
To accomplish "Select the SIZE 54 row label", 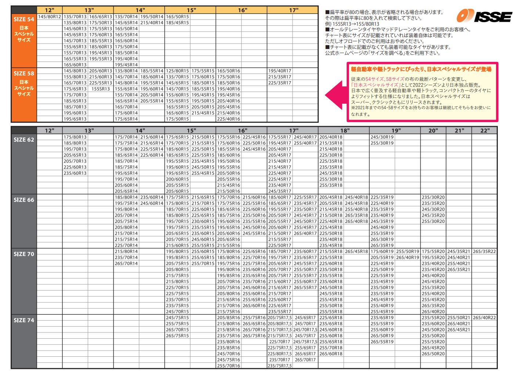I will (24, 19).
